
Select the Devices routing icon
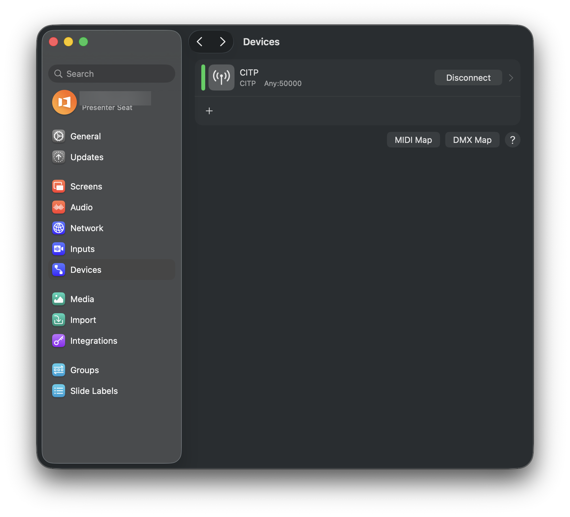pyautogui.click(x=59, y=270)
